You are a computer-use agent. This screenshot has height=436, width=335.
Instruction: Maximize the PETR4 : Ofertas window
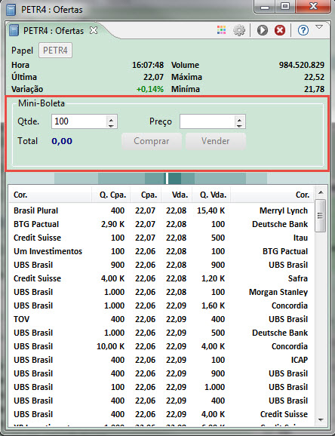pyautogui.click(x=285, y=7)
